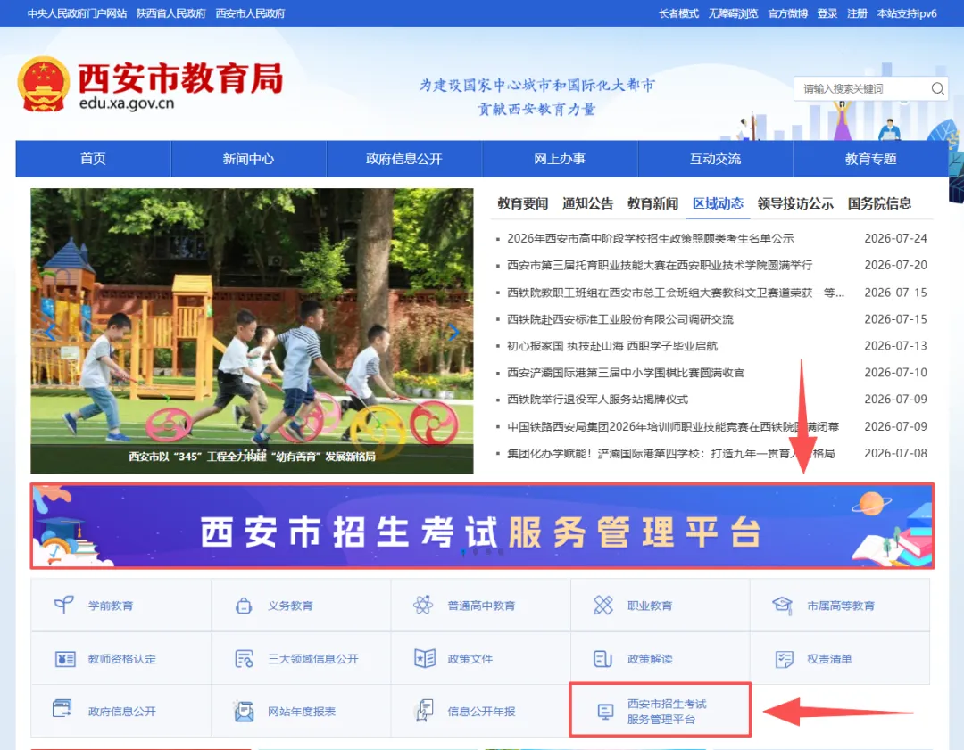Open news 西铁院赴西安标准工业股份有限公司调研交流
The height and width of the screenshot is (750, 964).
(620, 319)
